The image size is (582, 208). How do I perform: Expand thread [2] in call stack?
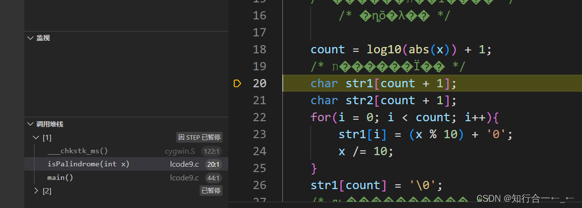point(36,191)
